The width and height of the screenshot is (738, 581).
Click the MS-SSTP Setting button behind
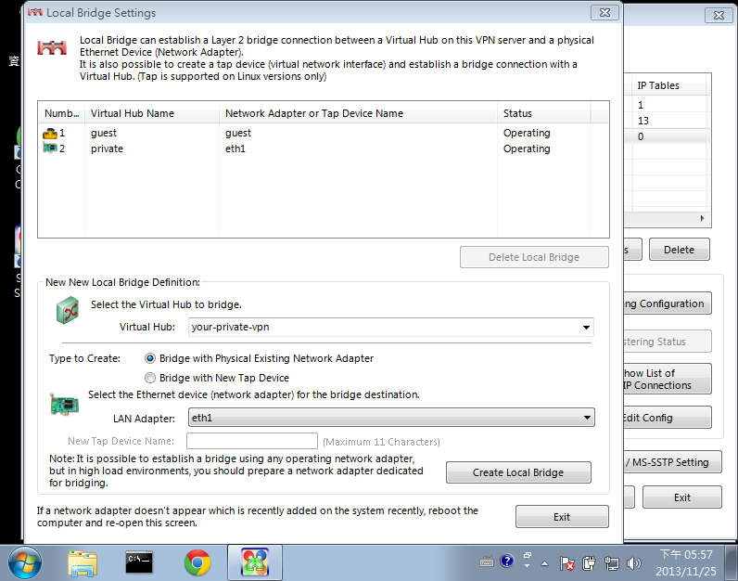pyautogui.click(x=672, y=462)
